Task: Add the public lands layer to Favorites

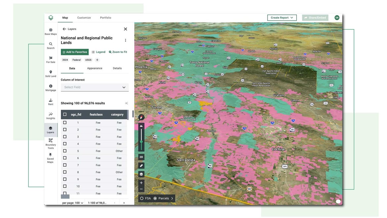Action: [74, 52]
